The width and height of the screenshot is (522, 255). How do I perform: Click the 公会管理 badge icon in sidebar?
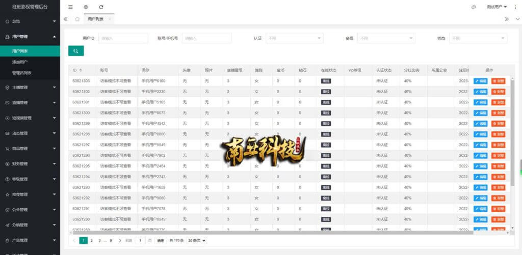click(x=7, y=210)
